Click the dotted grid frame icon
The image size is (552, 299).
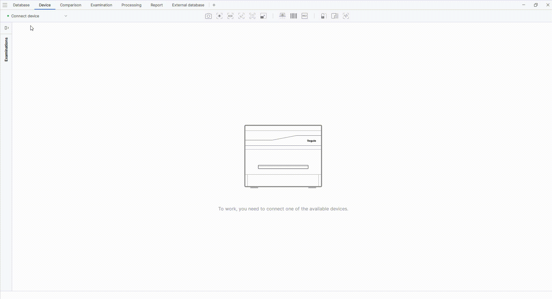pos(252,16)
